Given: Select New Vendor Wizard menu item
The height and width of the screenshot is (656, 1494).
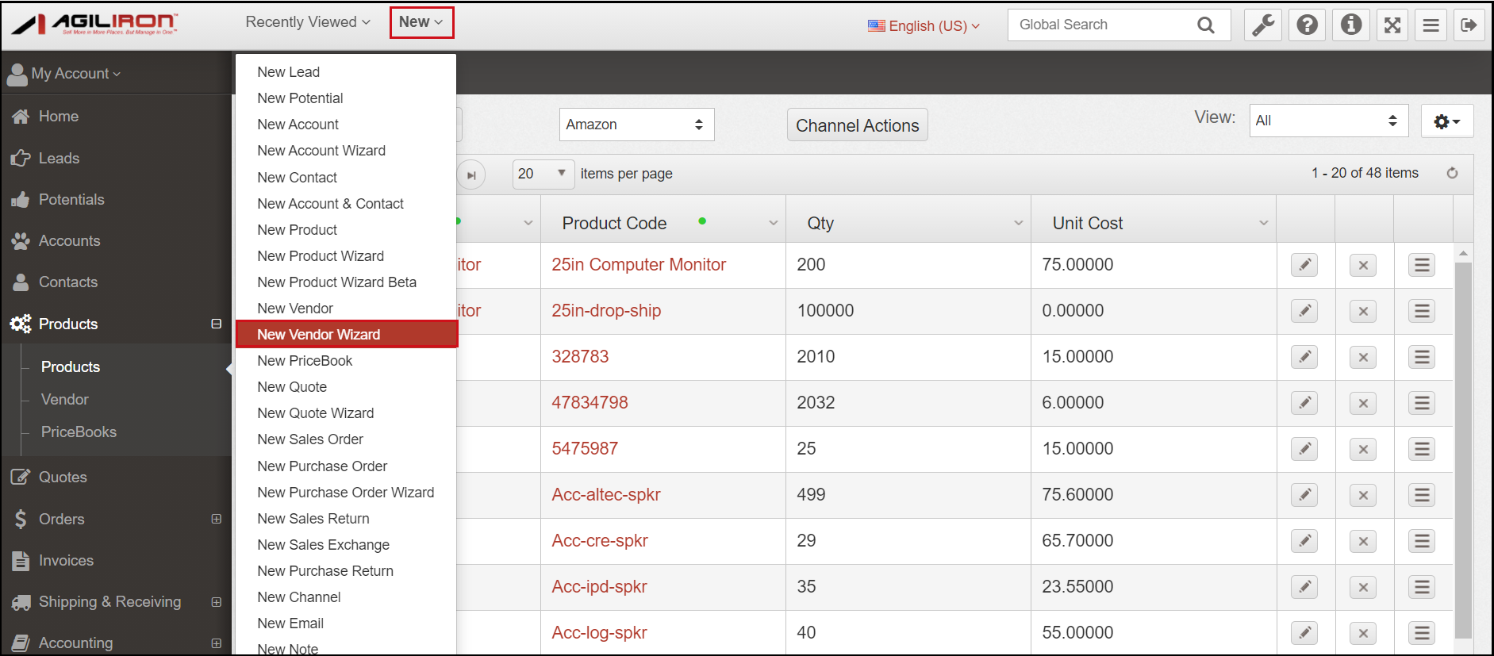Looking at the screenshot, I should [347, 335].
